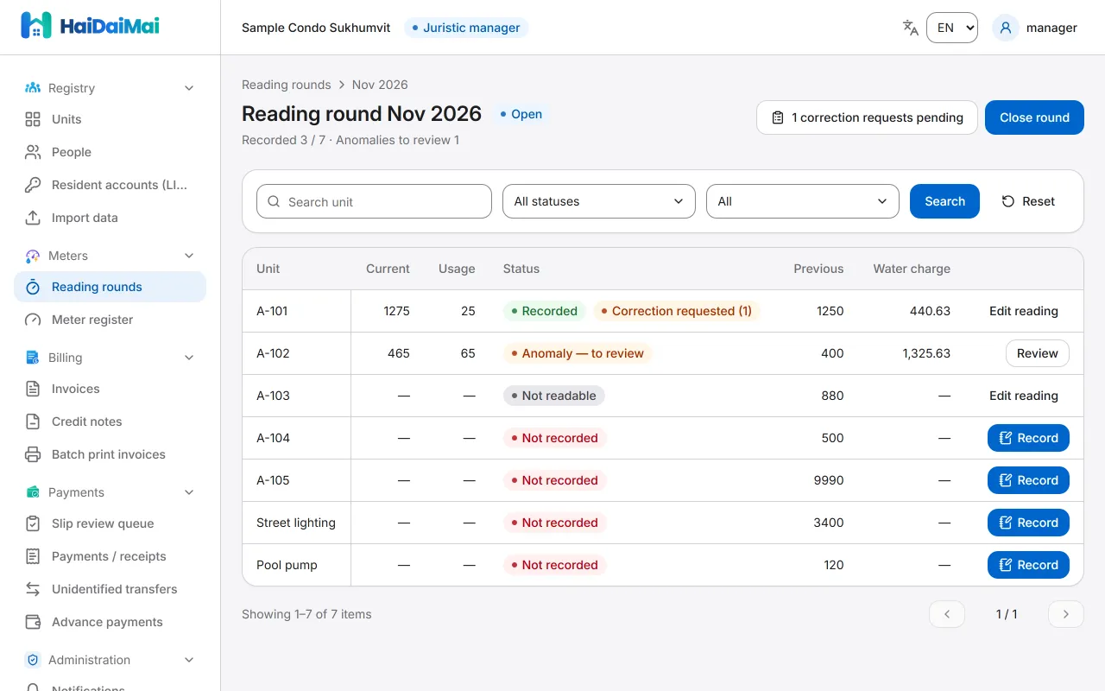Click the Unidentified transfers arrows icon

(33, 589)
